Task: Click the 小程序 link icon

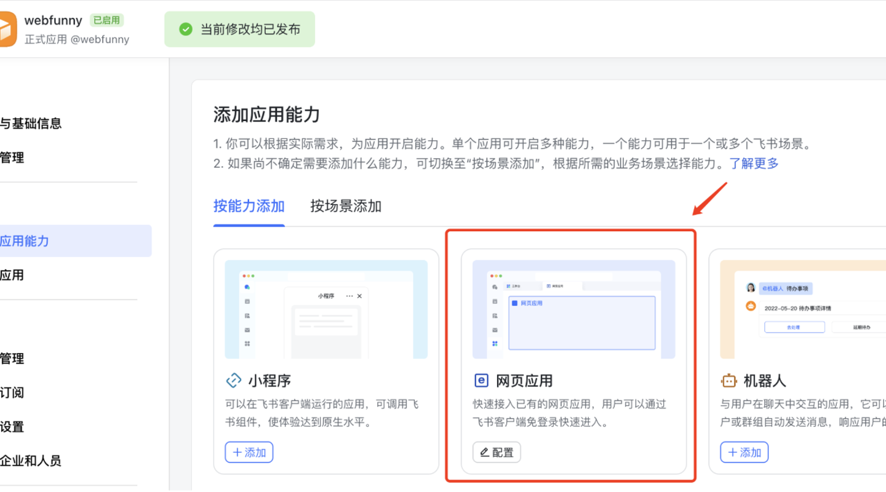Action: pyautogui.click(x=234, y=381)
